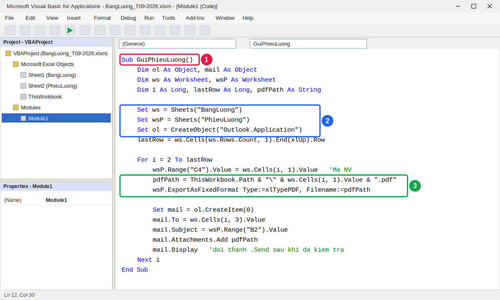Open the Help menu
Viewport: 500px width, 300px height.
pyautogui.click(x=248, y=18)
